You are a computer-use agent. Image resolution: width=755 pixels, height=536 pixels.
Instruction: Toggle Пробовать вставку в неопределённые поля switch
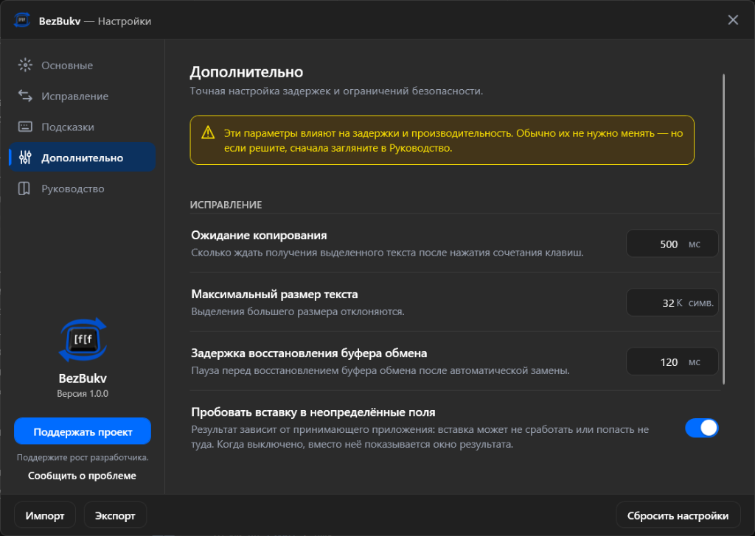[702, 427]
